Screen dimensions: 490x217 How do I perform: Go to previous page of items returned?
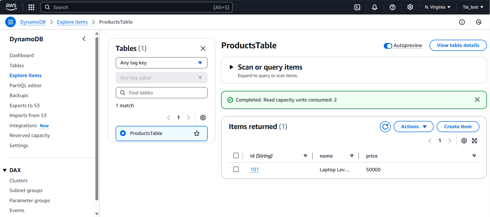point(430,141)
